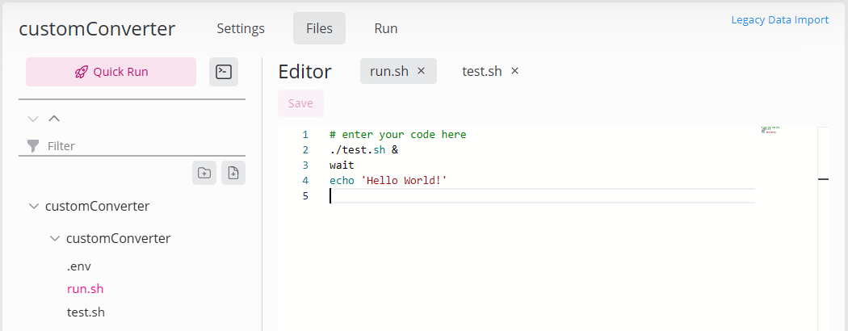Close the test.sh editor tab
Viewport: 848px width, 331px height.
[x=514, y=71]
